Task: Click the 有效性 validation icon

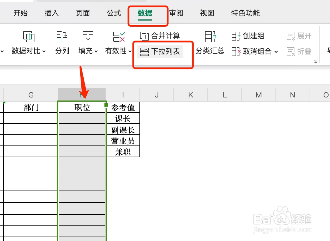Action: (119, 37)
